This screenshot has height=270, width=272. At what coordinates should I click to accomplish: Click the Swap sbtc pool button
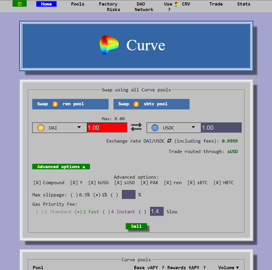pos(152,104)
